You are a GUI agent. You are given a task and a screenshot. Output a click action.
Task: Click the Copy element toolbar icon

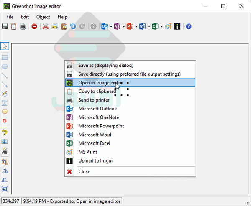click(x=55, y=27)
